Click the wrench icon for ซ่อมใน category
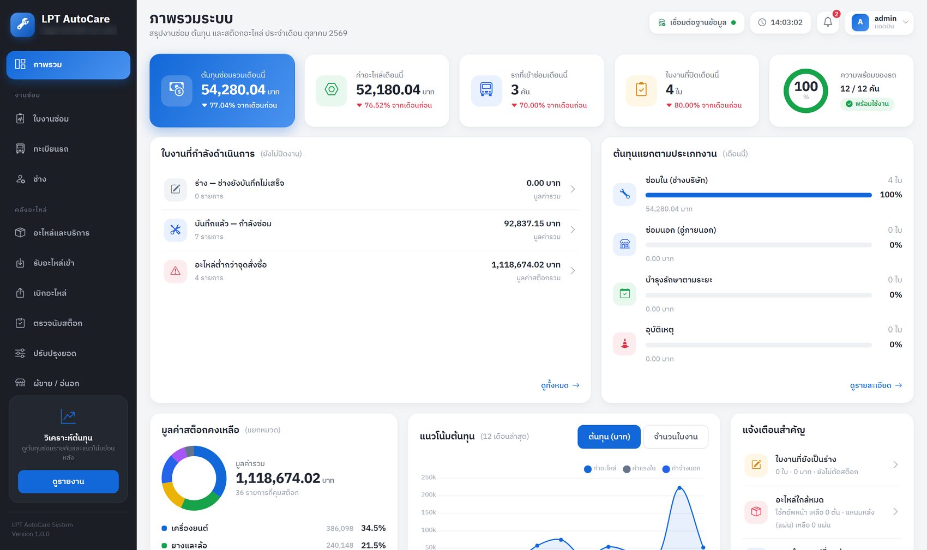 625,194
